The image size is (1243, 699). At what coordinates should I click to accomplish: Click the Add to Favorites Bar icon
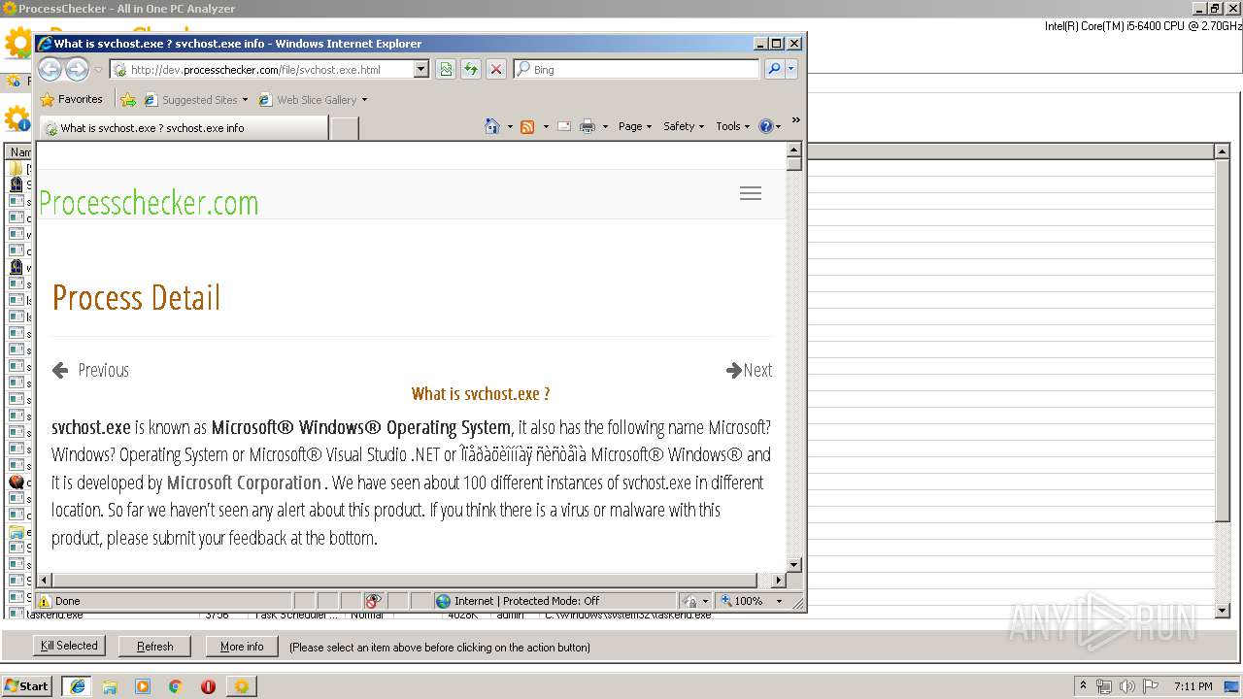127,99
